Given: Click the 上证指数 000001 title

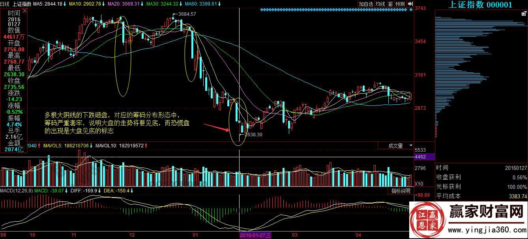Looking at the screenshot, I should point(480,5).
